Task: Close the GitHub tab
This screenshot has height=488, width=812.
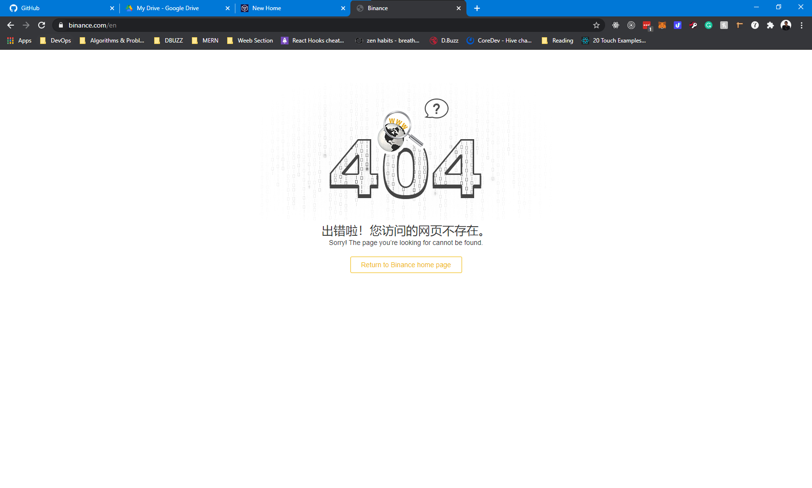Action: tap(112, 8)
